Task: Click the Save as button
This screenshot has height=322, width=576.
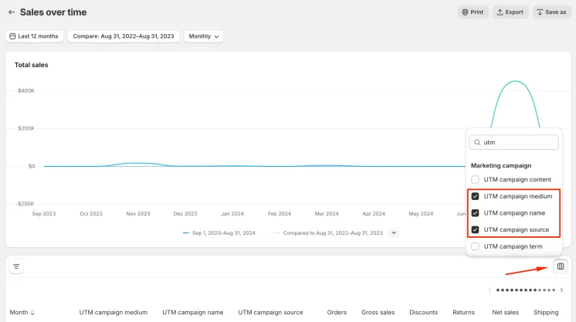Action: pyautogui.click(x=552, y=12)
